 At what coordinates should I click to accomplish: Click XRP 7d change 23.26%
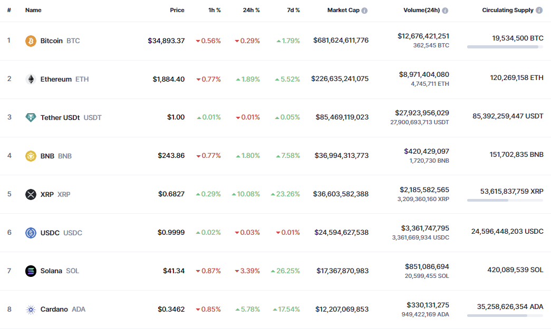[x=285, y=194]
